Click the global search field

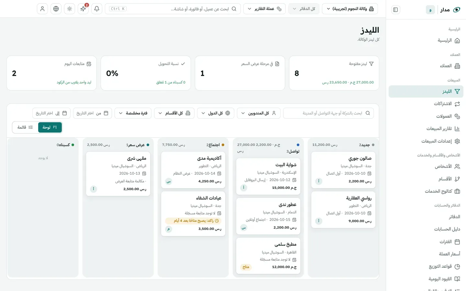(x=173, y=9)
